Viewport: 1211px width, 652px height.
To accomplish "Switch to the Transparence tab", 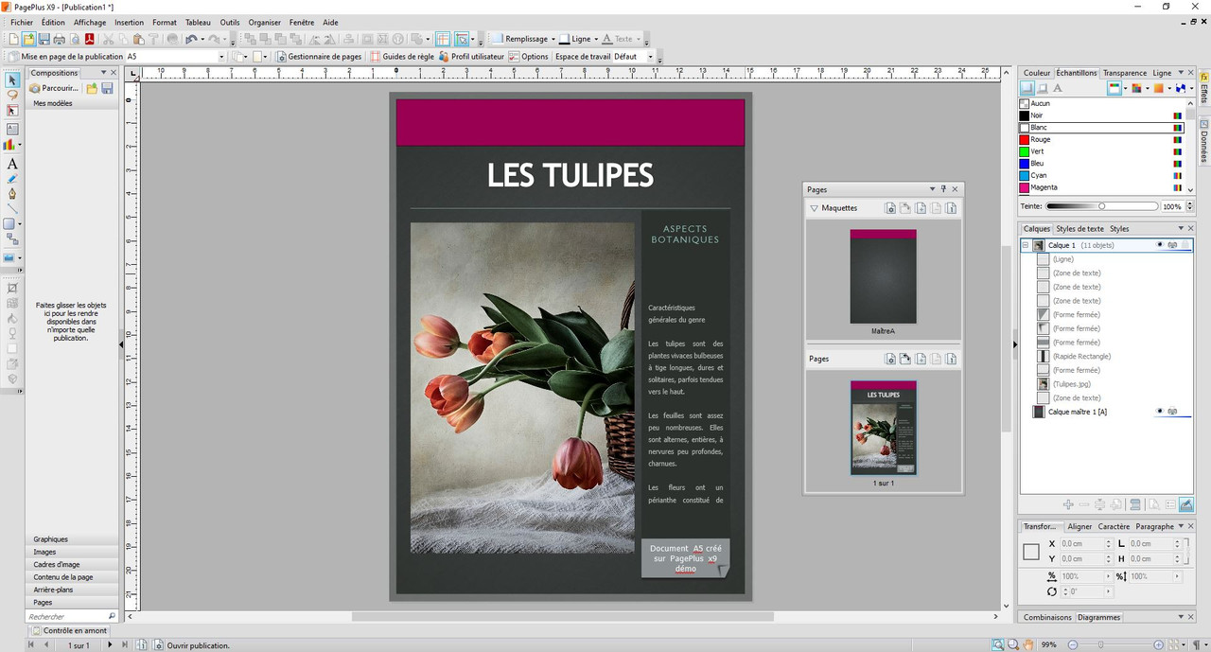I will point(1125,73).
